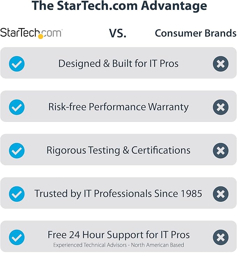Click blue checkmark beside Designed & Built for IT Pros
The width and height of the screenshot is (237, 253).
17,64
